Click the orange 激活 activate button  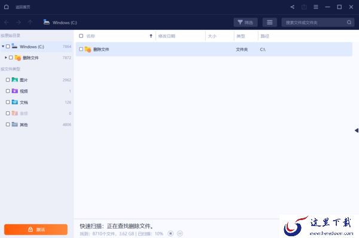coord(36,230)
